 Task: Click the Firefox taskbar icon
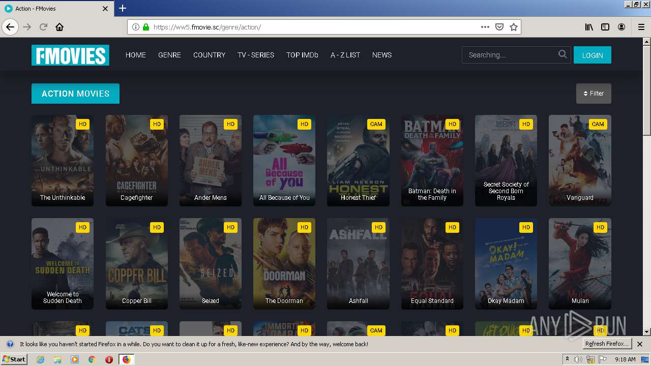[126, 359]
